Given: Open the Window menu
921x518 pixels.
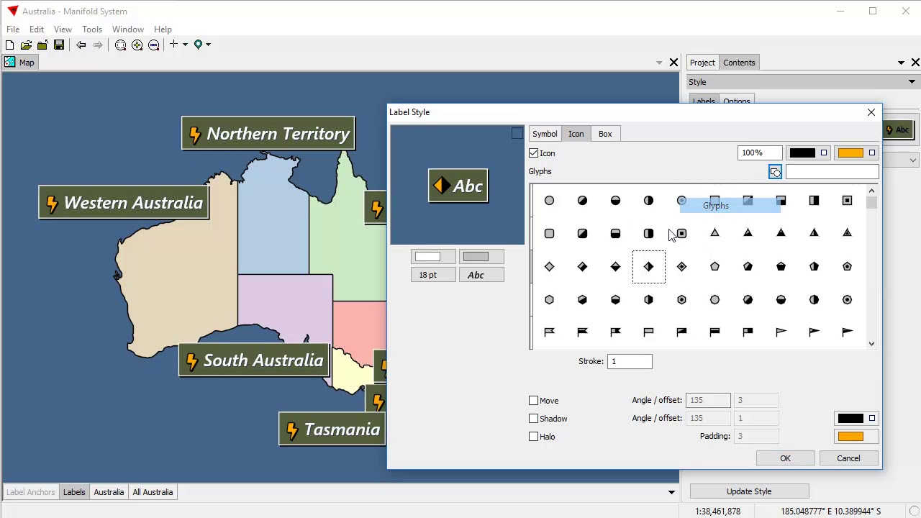Looking at the screenshot, I should pos(128,29).
